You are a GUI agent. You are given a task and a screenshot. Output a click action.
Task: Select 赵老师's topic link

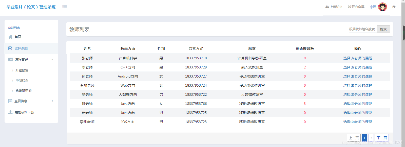pos(358,113)
